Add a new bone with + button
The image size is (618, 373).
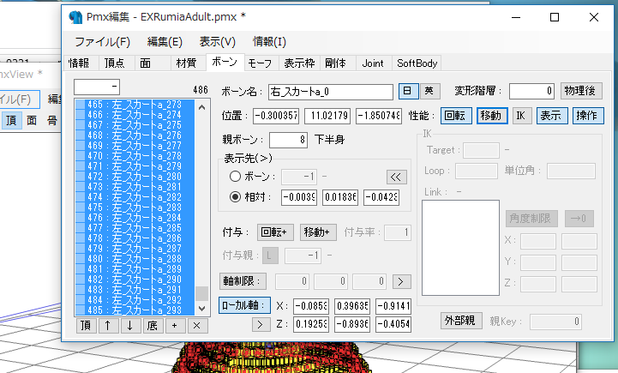(174, 325)
